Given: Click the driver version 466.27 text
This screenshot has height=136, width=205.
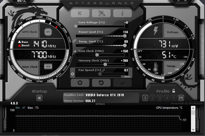Looking at the screenshot, I should [x=90, y=101].
